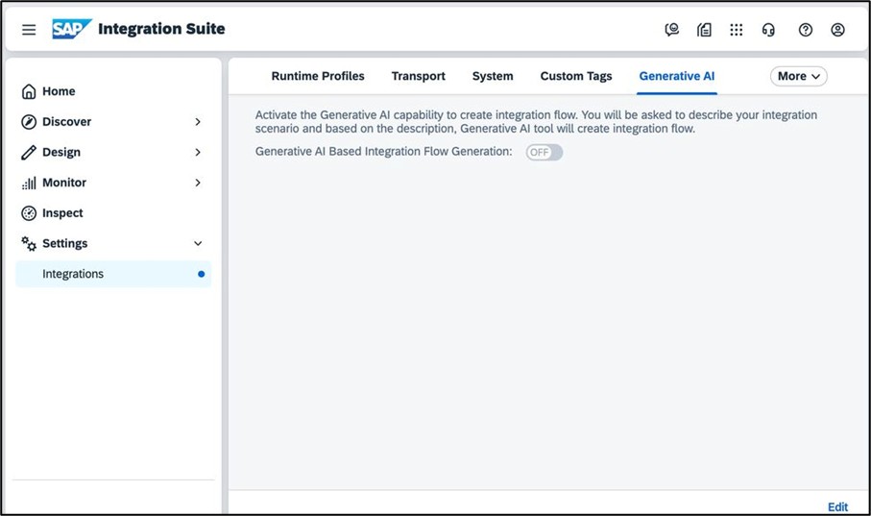Collapse the Settings section chevron

[198, 244]
